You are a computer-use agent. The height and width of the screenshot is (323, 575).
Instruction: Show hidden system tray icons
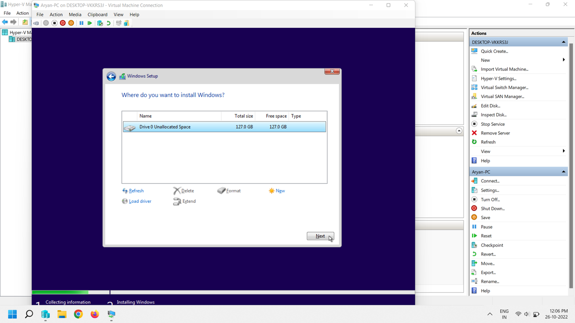[490, 314]
